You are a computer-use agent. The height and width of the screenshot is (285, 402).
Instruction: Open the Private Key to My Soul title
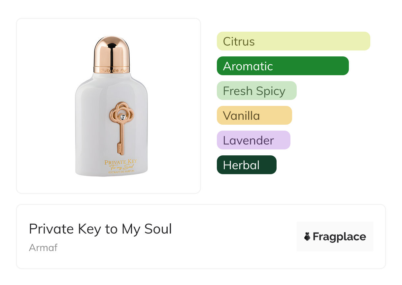click(100, 229)
